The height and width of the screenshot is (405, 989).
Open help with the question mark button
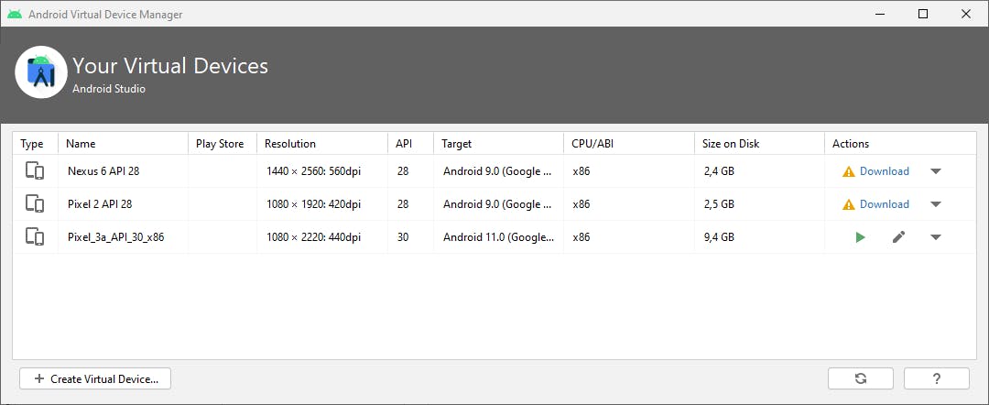(x=936, y=378)
